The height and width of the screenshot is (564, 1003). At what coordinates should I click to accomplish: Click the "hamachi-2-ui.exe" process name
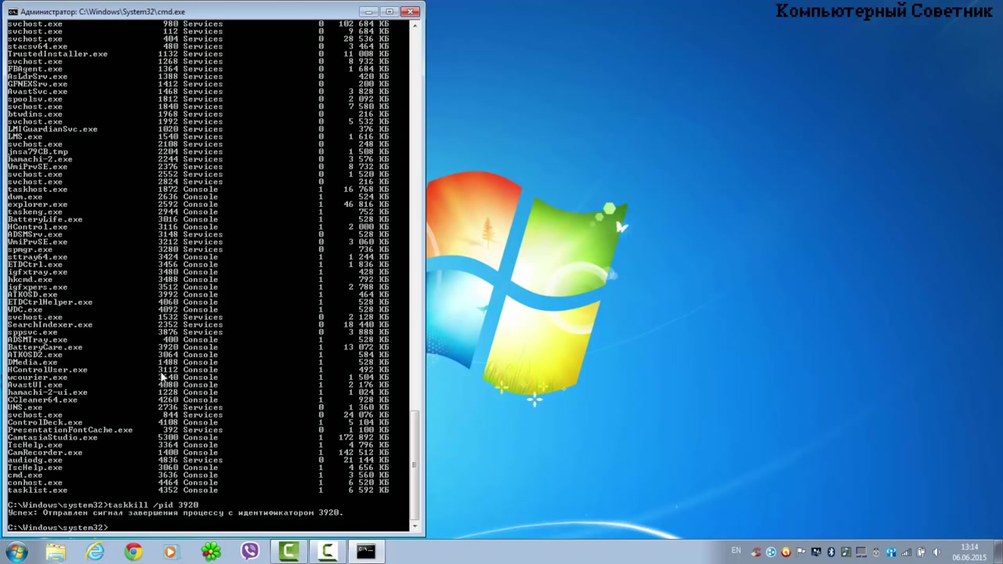(47, 392)
